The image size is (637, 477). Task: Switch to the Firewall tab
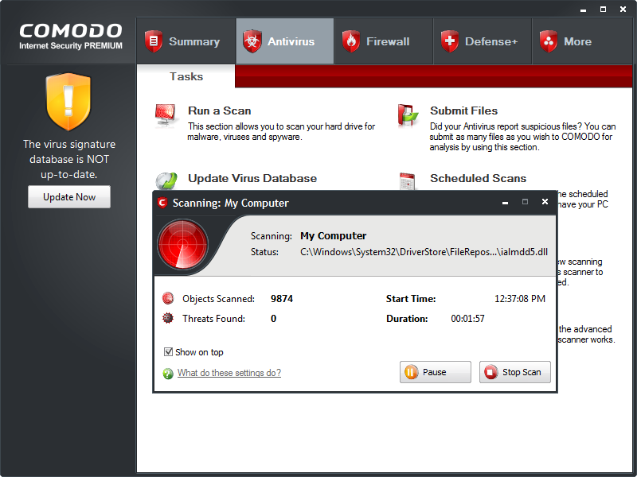[383, 41]
